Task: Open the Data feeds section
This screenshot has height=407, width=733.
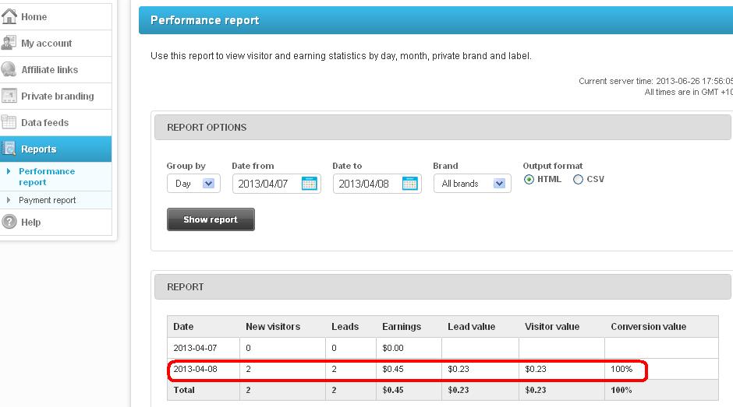Action: [x=55, y=123]
